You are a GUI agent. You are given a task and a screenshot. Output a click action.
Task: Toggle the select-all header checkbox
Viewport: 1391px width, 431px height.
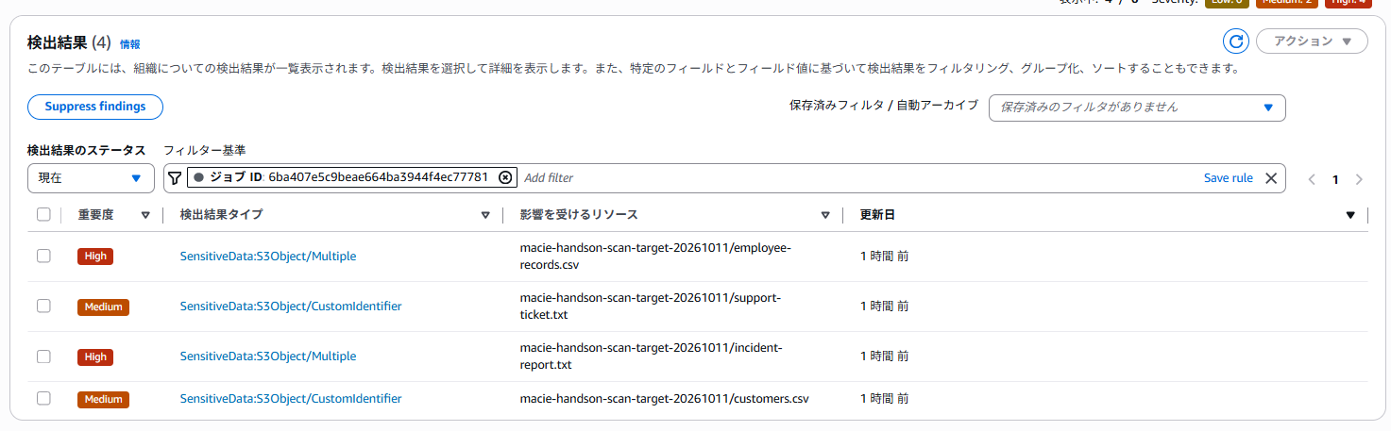pyautogui.click(x=43, y=214)
